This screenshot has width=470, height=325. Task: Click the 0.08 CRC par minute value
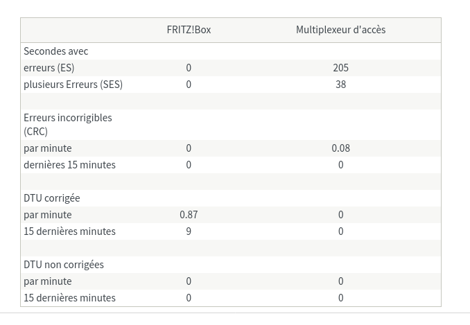tap(341, 148)
